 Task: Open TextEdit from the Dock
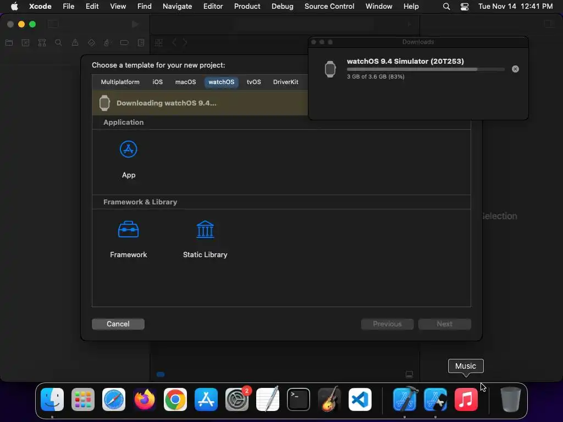268,399
